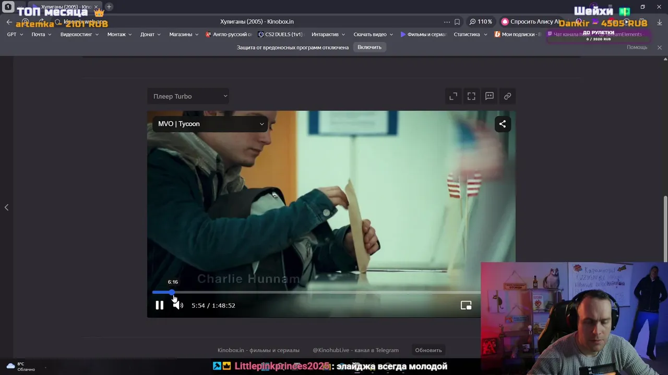Click the tab counter badge showing 1
Screen dimensions: 668x375
click(x=8, y=7)
